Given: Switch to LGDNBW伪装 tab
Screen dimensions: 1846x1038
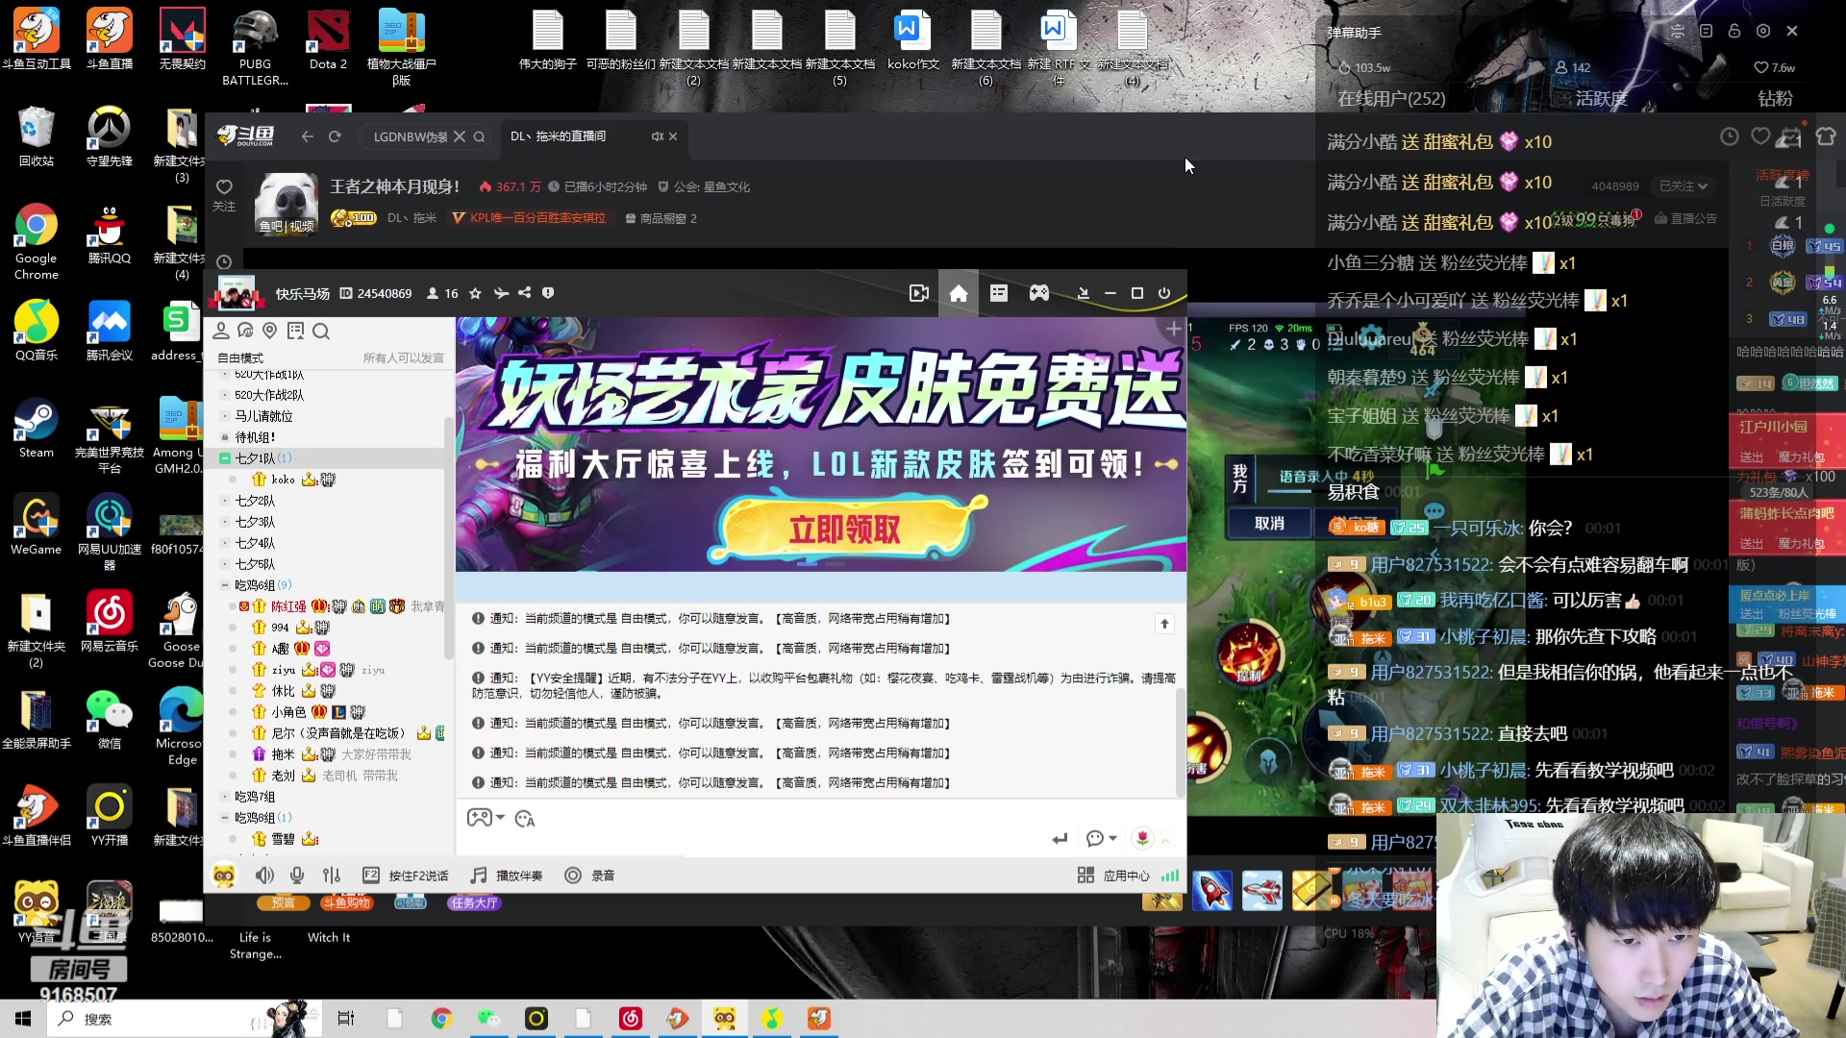Looking at the screenshot, I should (x=411, y=137).
